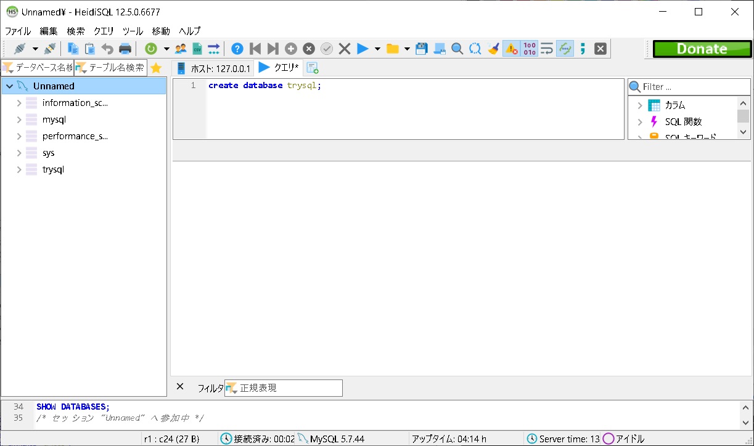Click the insert row plus icon
Screen dimensions: 754x446
pos(291,49)
